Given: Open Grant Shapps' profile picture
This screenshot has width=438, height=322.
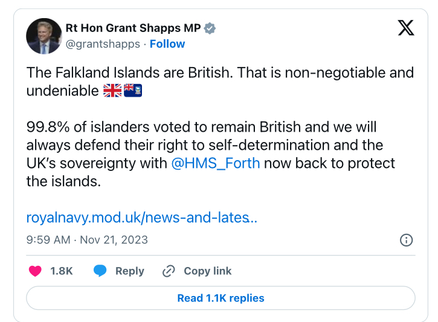Looking at the screenshot, I should pyautogui.click(x=44, y=36).
